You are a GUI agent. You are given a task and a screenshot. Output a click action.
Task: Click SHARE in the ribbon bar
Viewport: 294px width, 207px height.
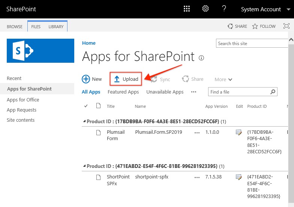237,26
